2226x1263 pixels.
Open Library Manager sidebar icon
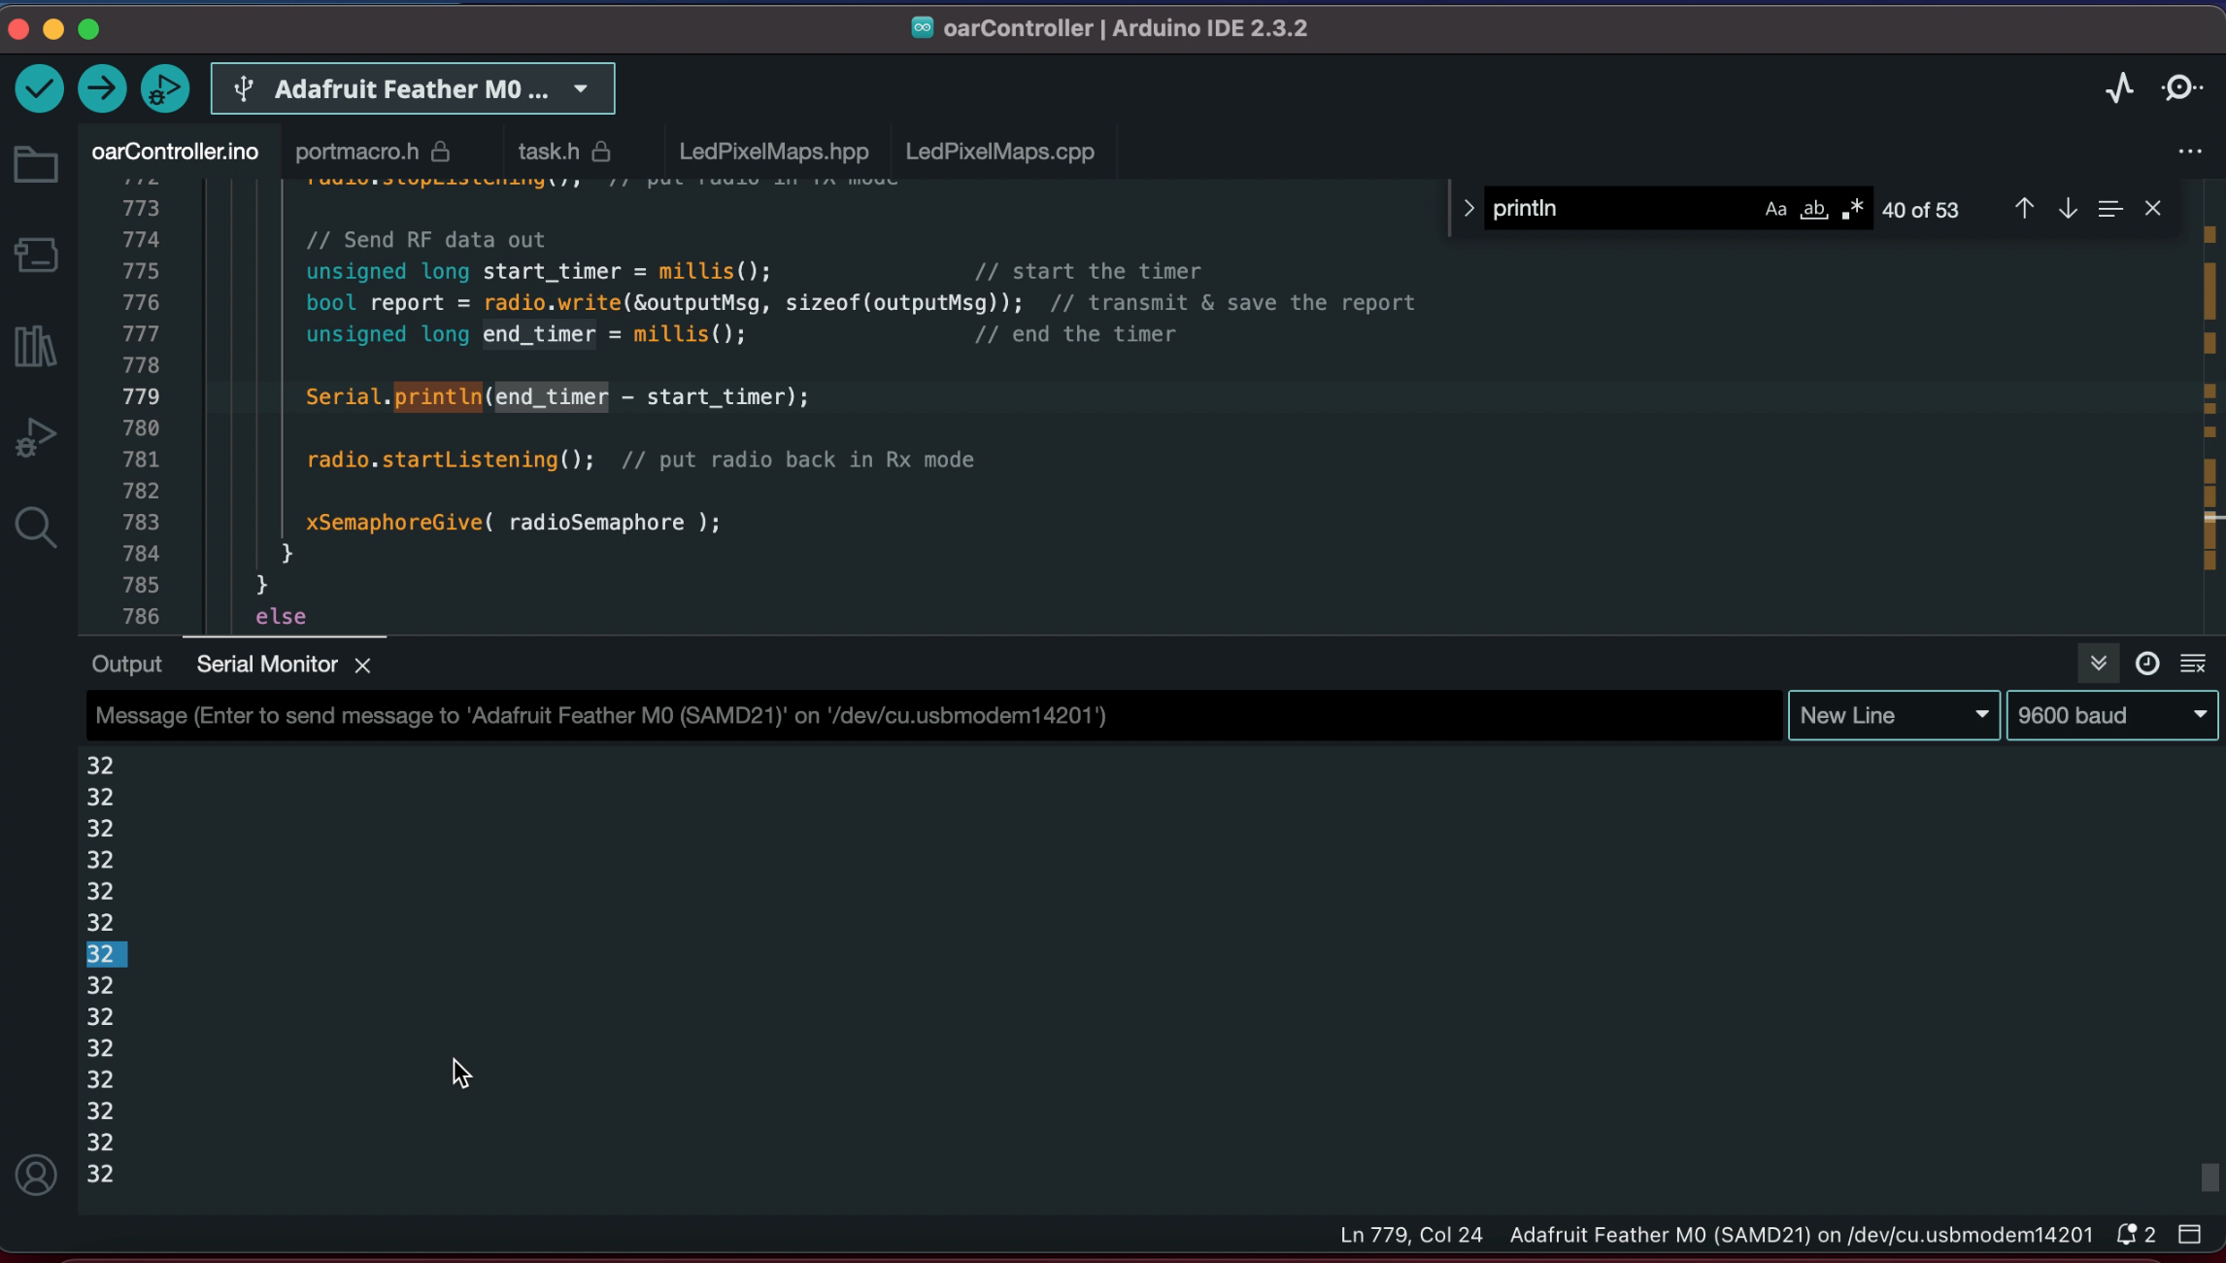36,345
